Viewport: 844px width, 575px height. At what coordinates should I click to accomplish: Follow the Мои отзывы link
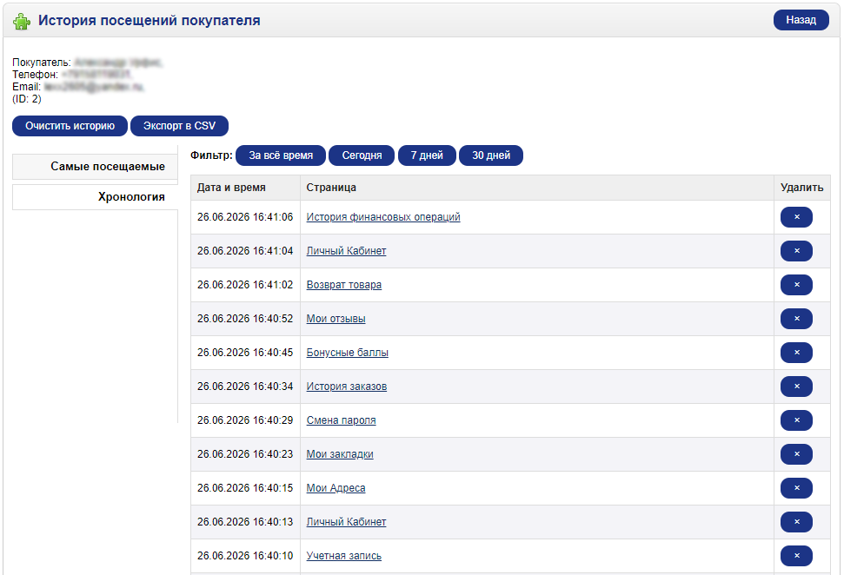point(336,319)
